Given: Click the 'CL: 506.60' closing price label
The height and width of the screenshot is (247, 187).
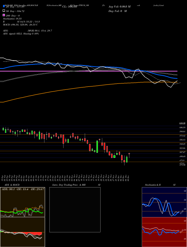Looking at the screenshot, I should pyautogui.click(x=70, y=7).
